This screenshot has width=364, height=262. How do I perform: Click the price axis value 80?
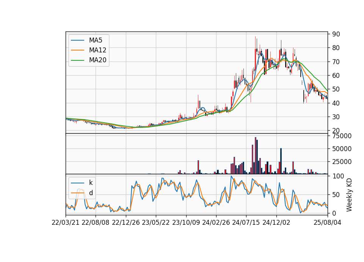pos(336,48)
